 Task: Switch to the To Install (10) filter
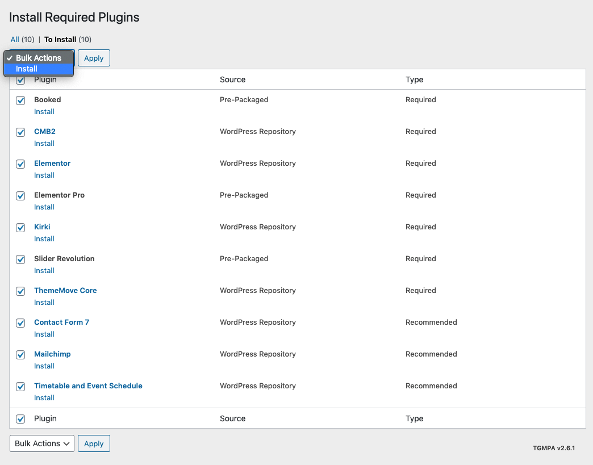(x=68, y=39)
